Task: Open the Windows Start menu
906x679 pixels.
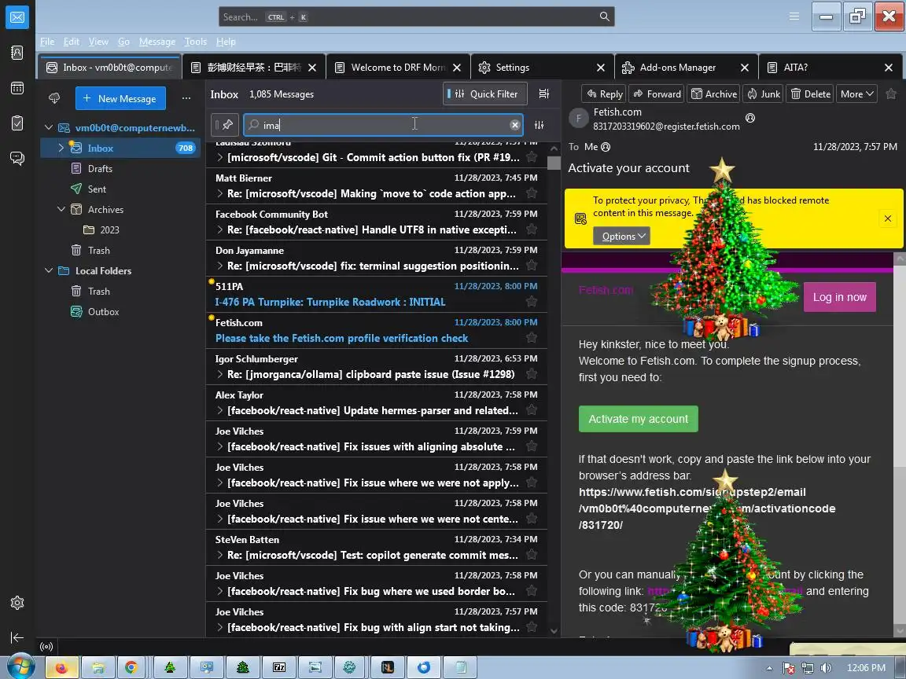Action: 20,666
